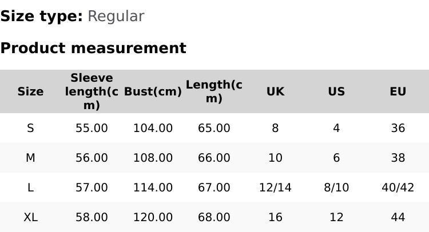Viewport: 429px width, 232px height.
Task: Click the Bust(cm) column header
Action: pyautogui.click(x=153, y=91)
